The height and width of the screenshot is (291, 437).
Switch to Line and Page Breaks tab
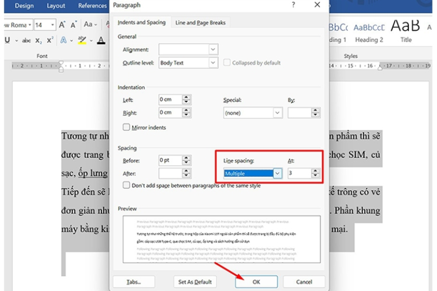point(201,22)
